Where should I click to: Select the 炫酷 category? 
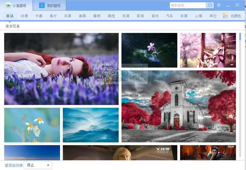126,16
